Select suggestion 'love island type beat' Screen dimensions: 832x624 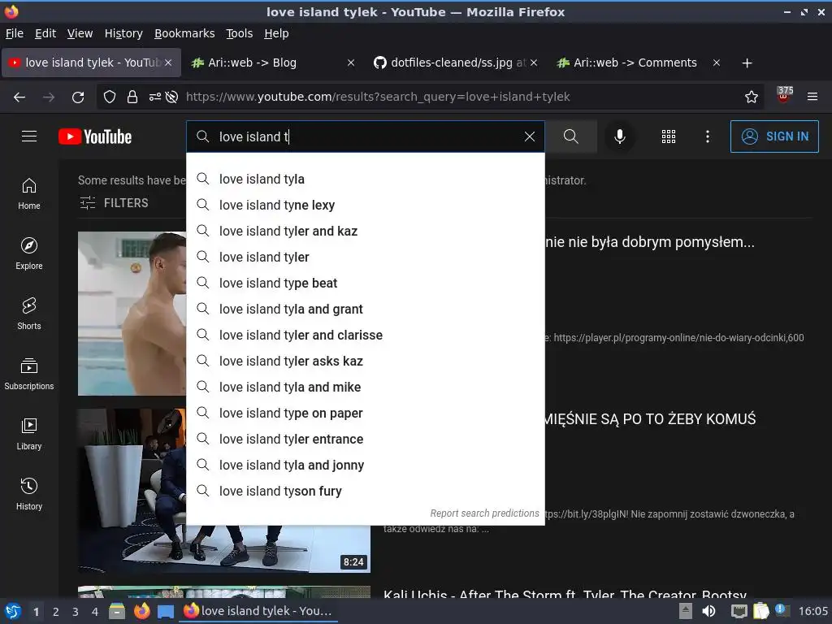(366, 283)
